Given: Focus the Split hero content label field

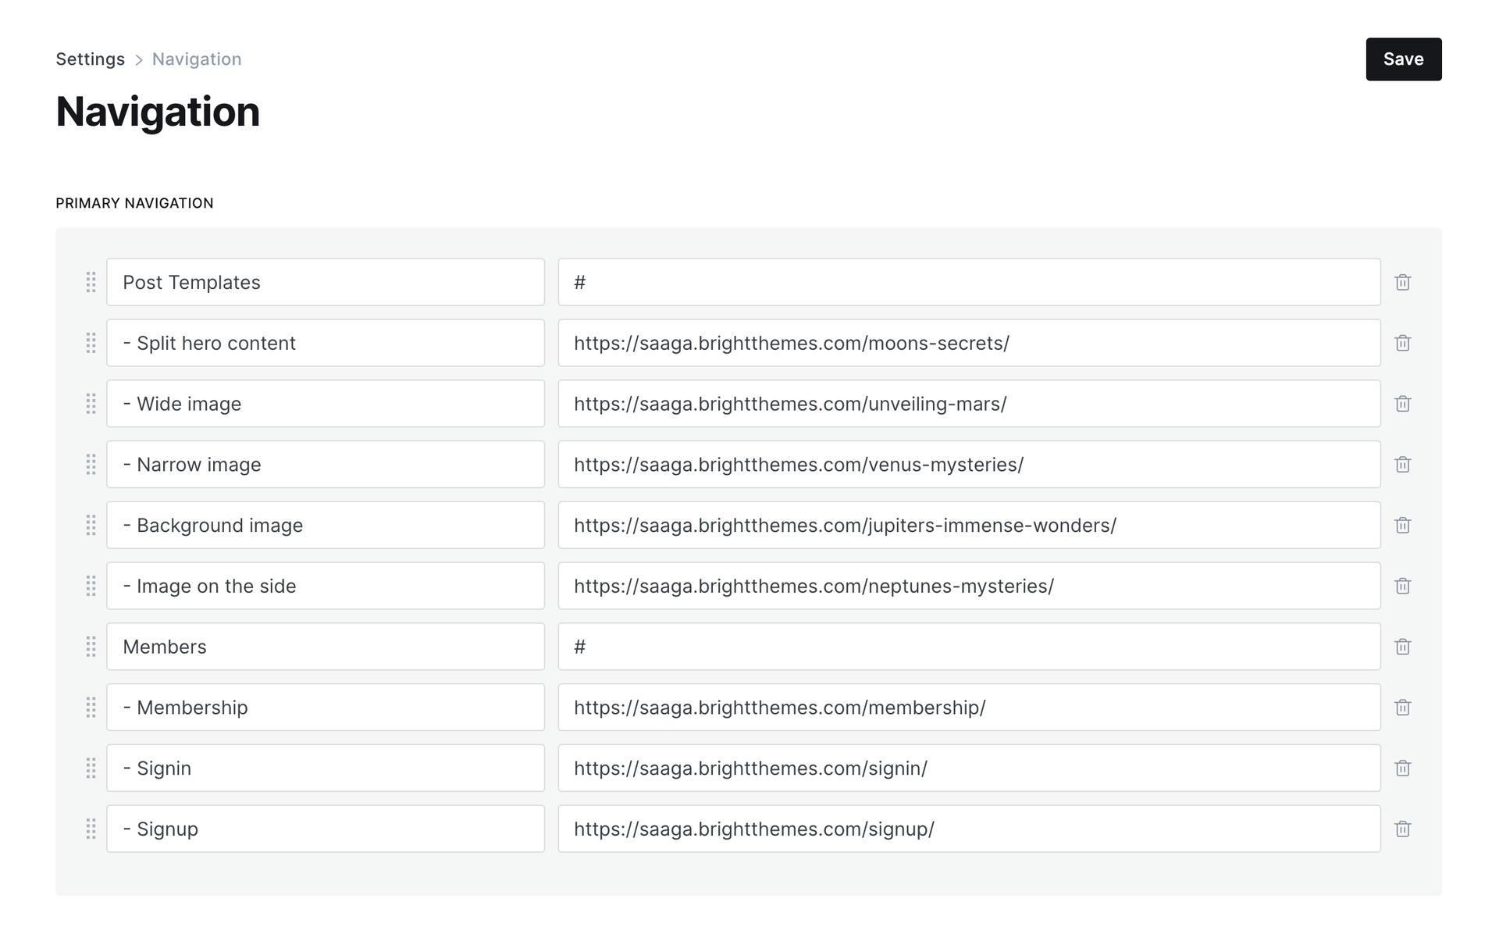Looking at the screenshot, I should (x=326, y=343).
